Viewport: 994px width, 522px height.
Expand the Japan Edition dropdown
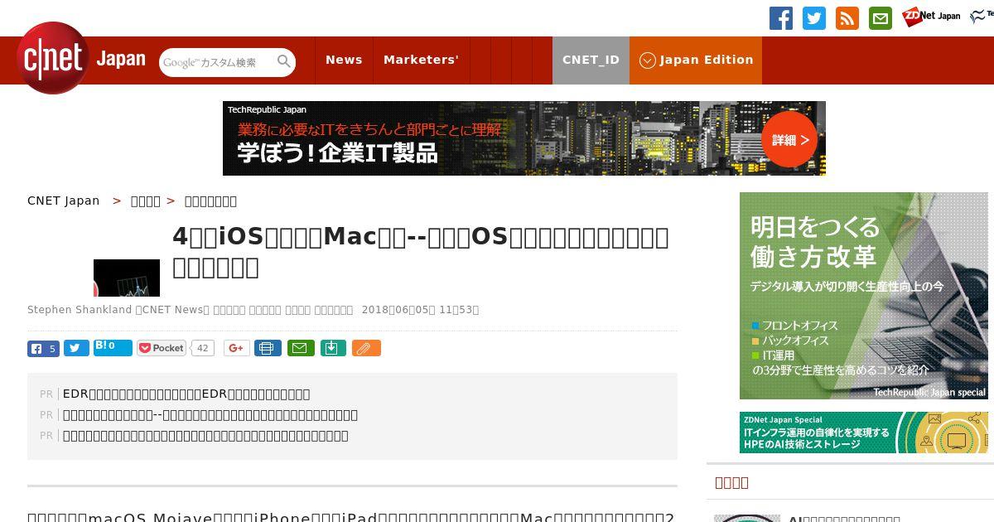click(696, 60)
